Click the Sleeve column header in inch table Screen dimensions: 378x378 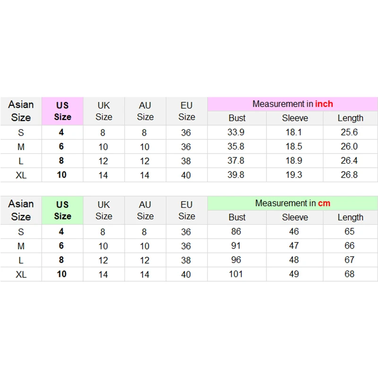click(x=295, y=118)
